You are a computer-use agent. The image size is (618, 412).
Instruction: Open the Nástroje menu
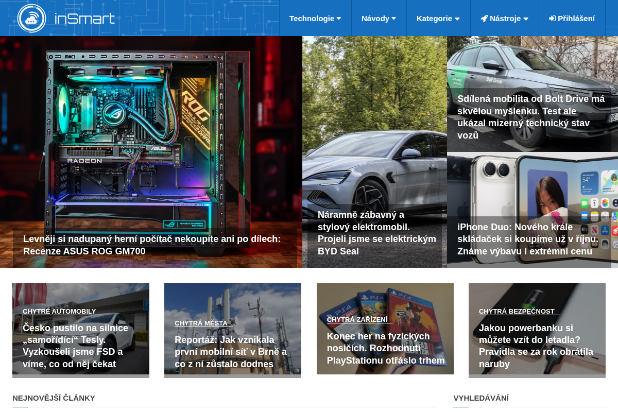coord(505,18)
